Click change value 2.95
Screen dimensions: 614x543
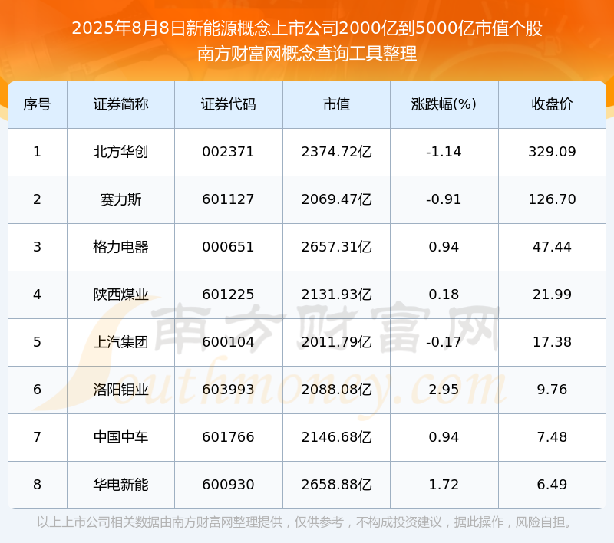(x=444, y=390)
